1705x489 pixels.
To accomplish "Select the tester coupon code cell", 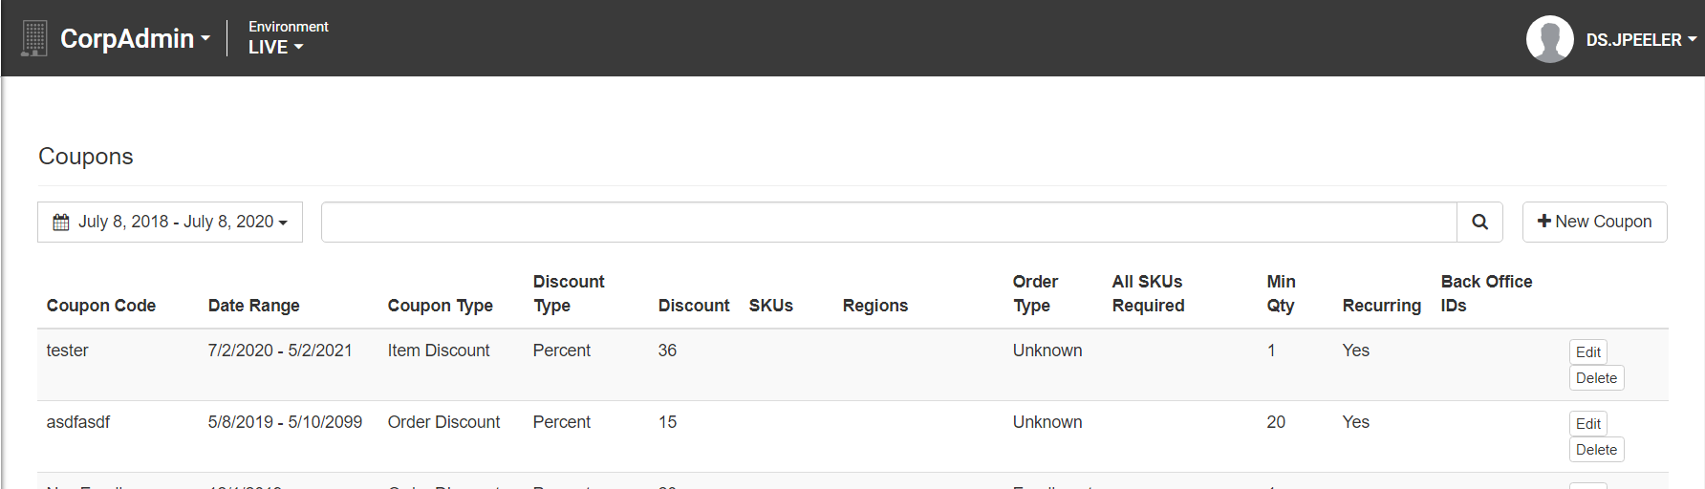I will [67, 351].
